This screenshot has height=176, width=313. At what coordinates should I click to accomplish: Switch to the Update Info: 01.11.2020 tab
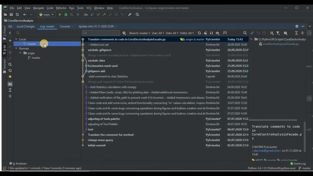pos(96,26)
